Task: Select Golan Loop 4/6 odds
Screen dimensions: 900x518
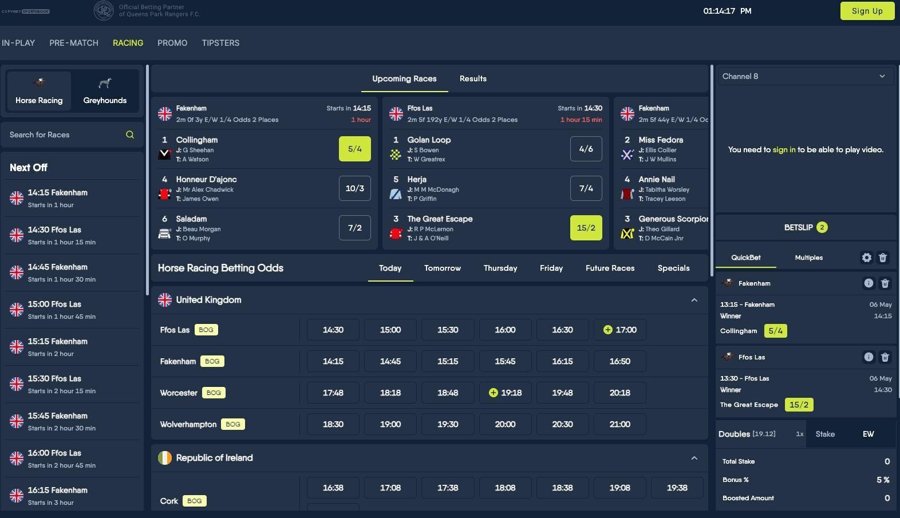Action: [x=586, y=149]
